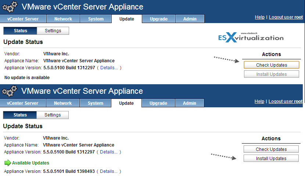Image resolution: width=305 pixels, height=178 pixels.
Task: Click the gears logo in the lower screenshot header
Action: point(9,91)
